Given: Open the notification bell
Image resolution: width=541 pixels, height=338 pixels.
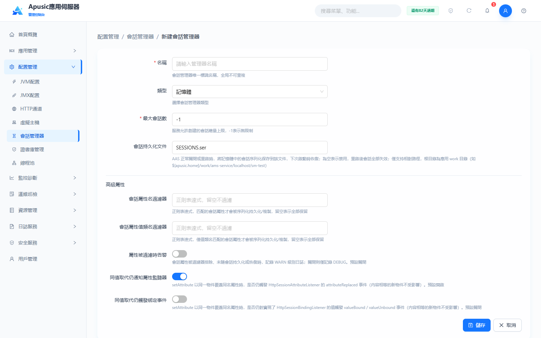Looking at the screenshot, I should tap(487, 11).
